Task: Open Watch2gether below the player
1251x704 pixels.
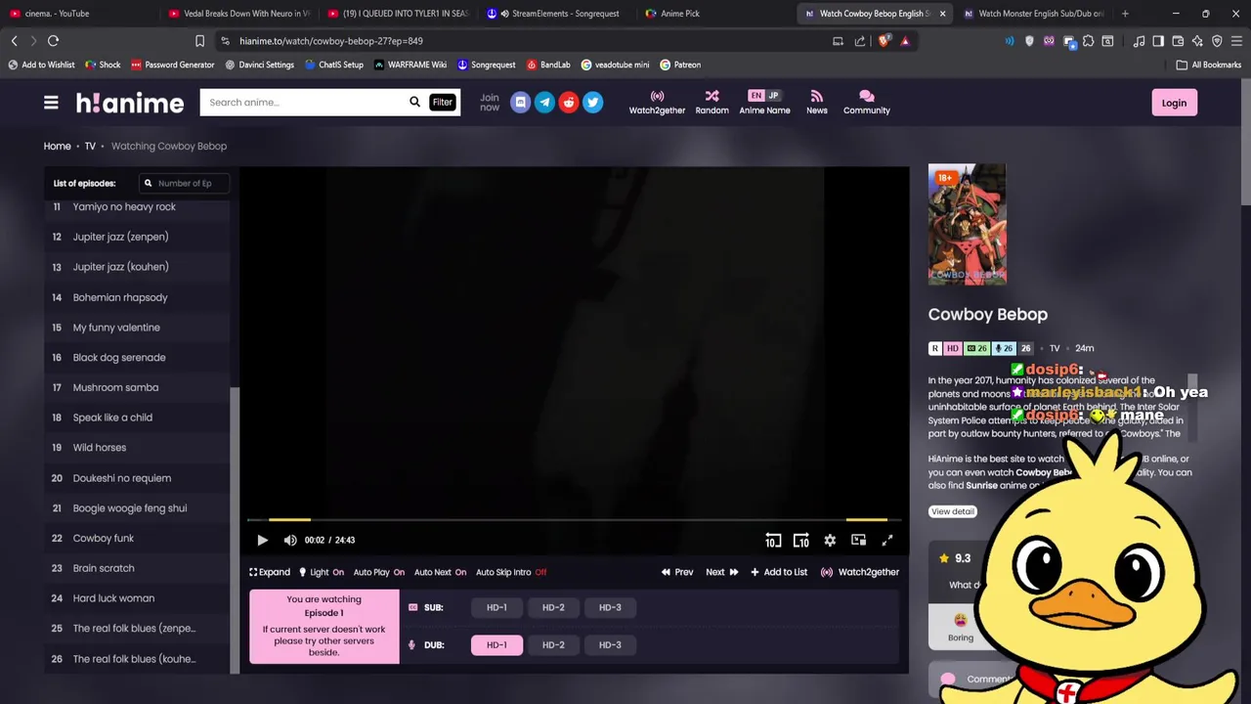Action: point(860,572)
